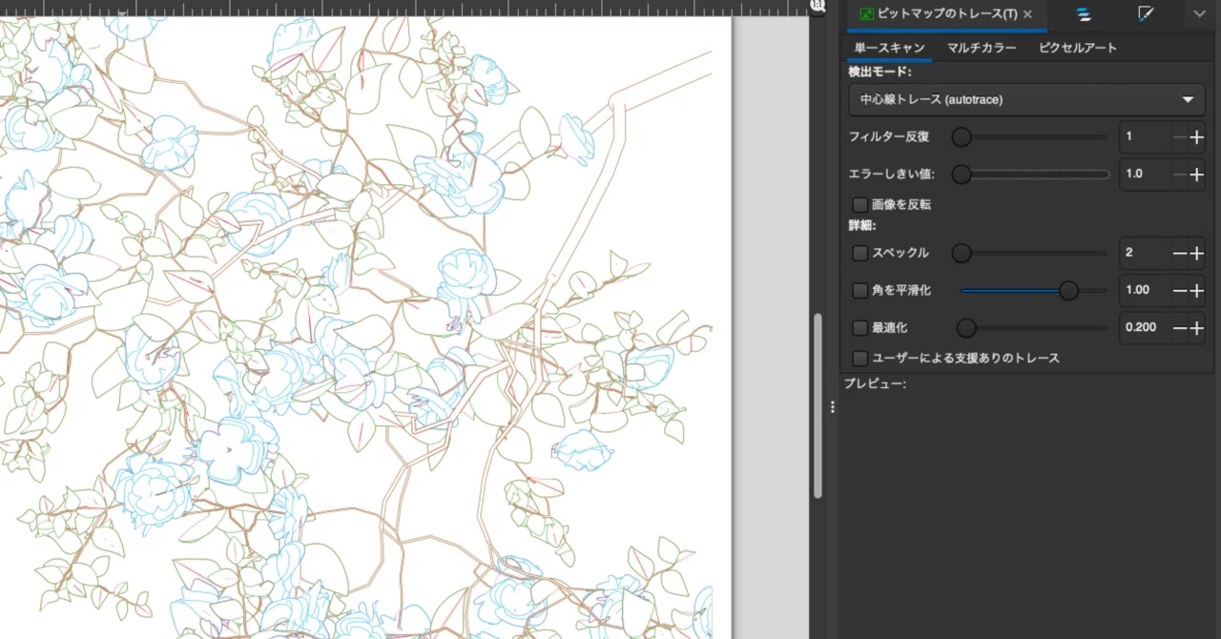Click the スペックル value field showing 2
This screenshot has height=639, width=1221.
[x=1145, y=253]
